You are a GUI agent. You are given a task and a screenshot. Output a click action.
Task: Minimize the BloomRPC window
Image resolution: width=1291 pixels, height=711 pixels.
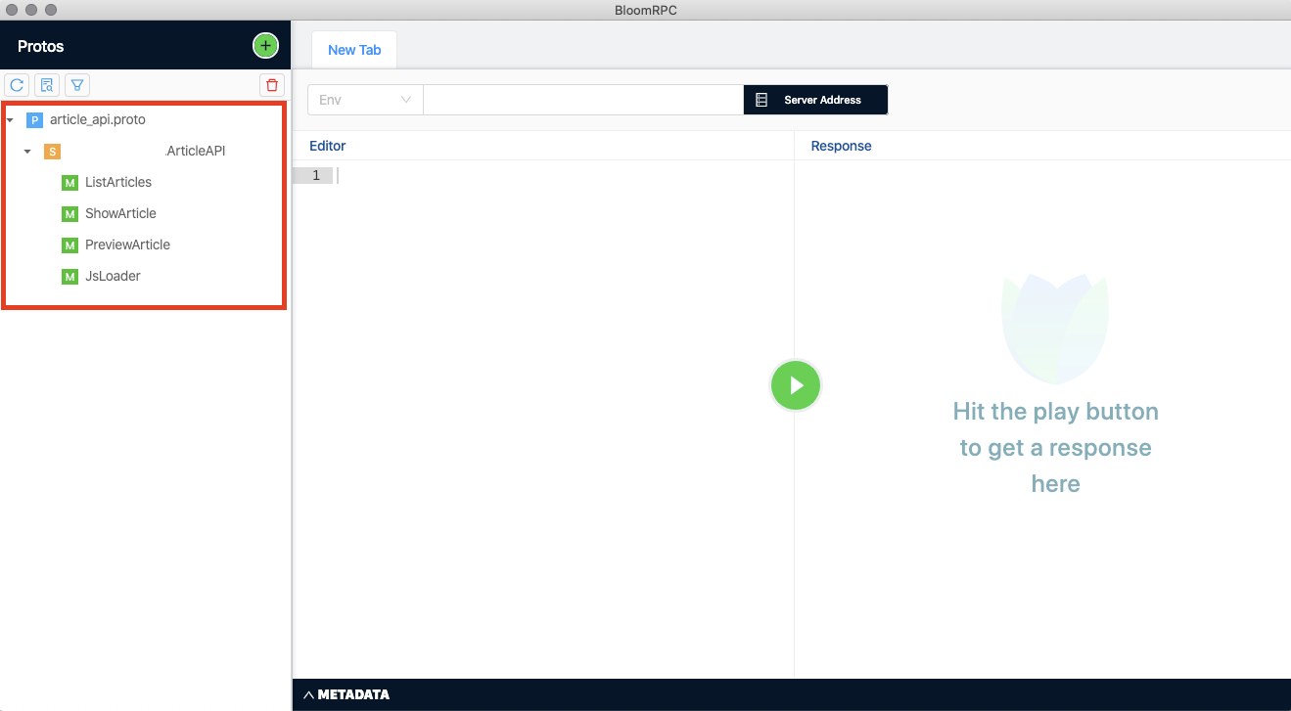(x=31, y=9)
